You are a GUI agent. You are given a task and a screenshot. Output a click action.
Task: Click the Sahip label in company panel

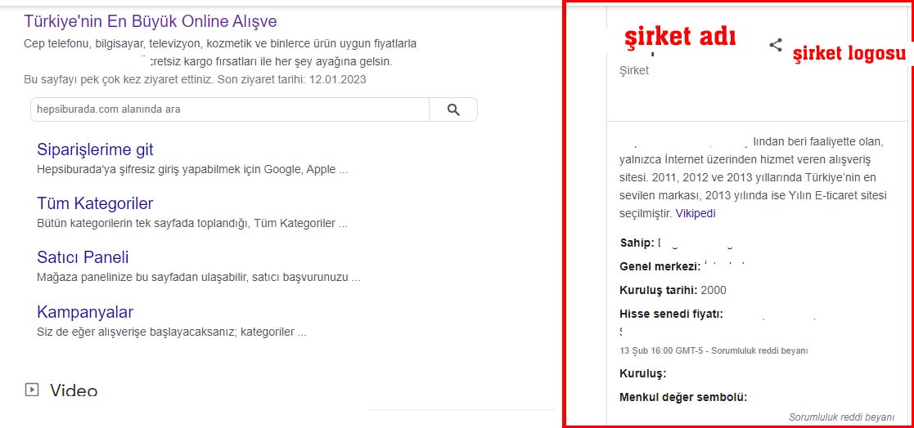point(637,243)
